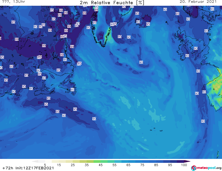Click the '???, 13Uhr' time label
Image resolution: width=222 pixels, height=171 pixels.
(x=14, y=2)
